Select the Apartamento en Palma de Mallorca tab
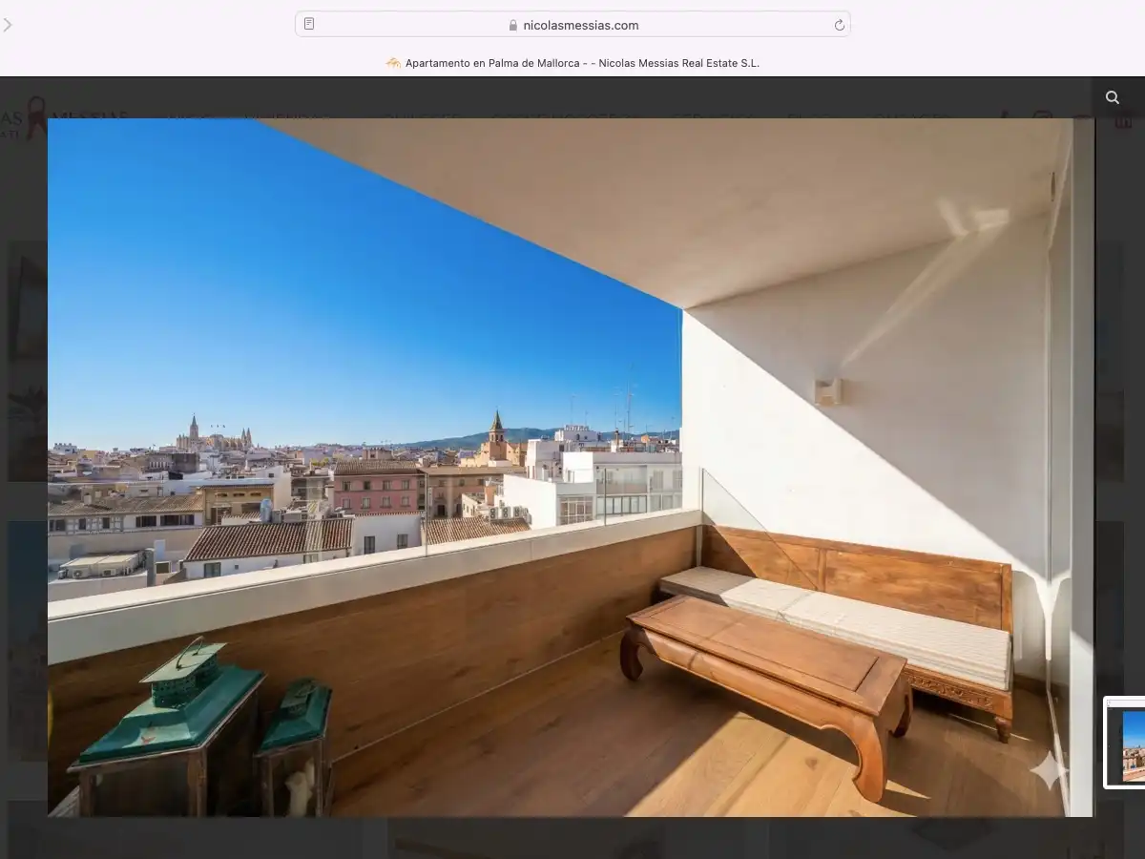The height and width of the screenshot is (859, 1145). tap(572, 63)
